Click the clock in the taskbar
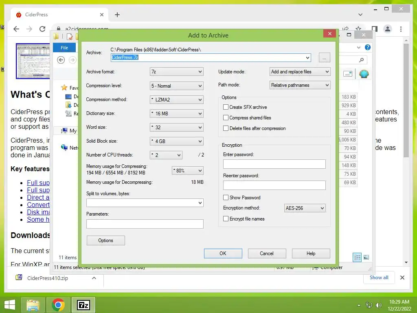This screenshot has height=313, width=417. coord(399,305)
